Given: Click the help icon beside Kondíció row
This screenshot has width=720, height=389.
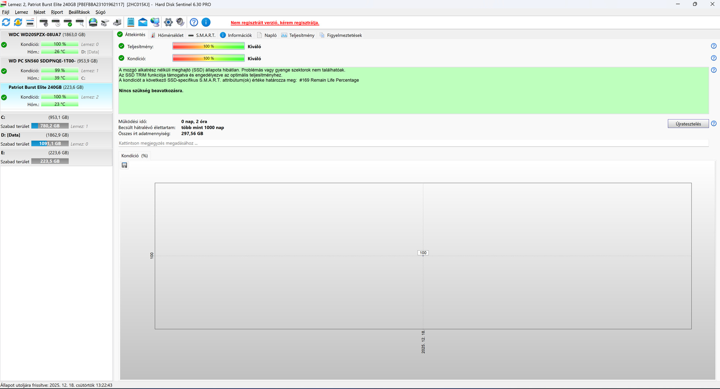Looking at the screenshot, I should click(x=714, y=58).
